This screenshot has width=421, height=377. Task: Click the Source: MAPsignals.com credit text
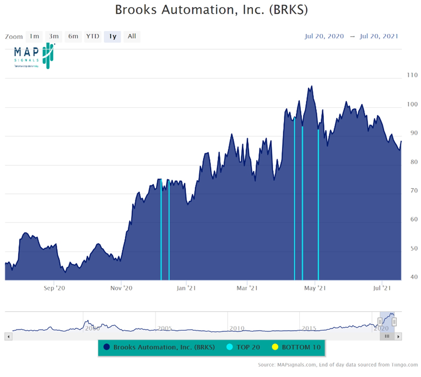tap(338, 365)
